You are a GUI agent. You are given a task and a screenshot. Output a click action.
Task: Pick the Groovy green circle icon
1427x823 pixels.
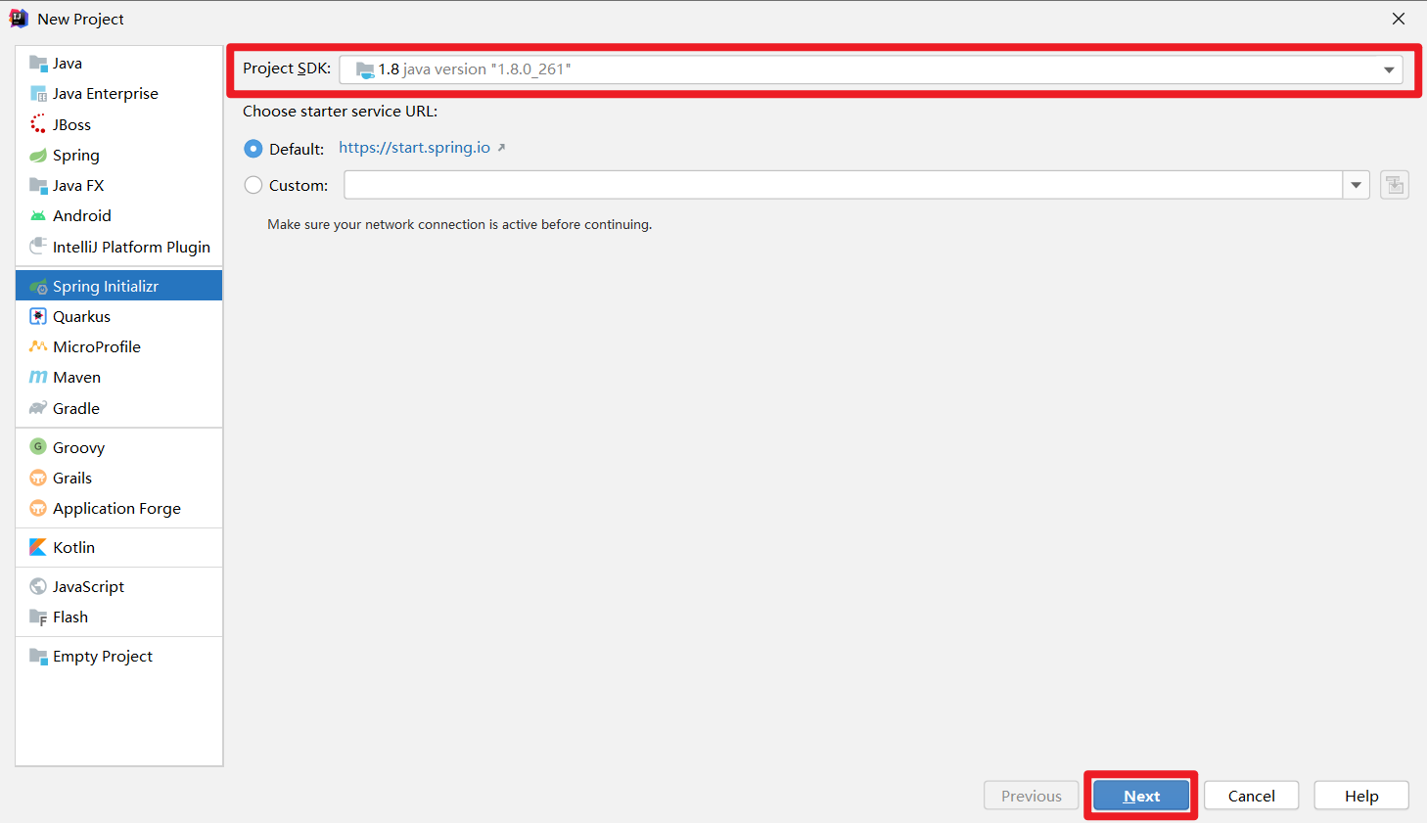pyautogui.click(x=38, y=446)
